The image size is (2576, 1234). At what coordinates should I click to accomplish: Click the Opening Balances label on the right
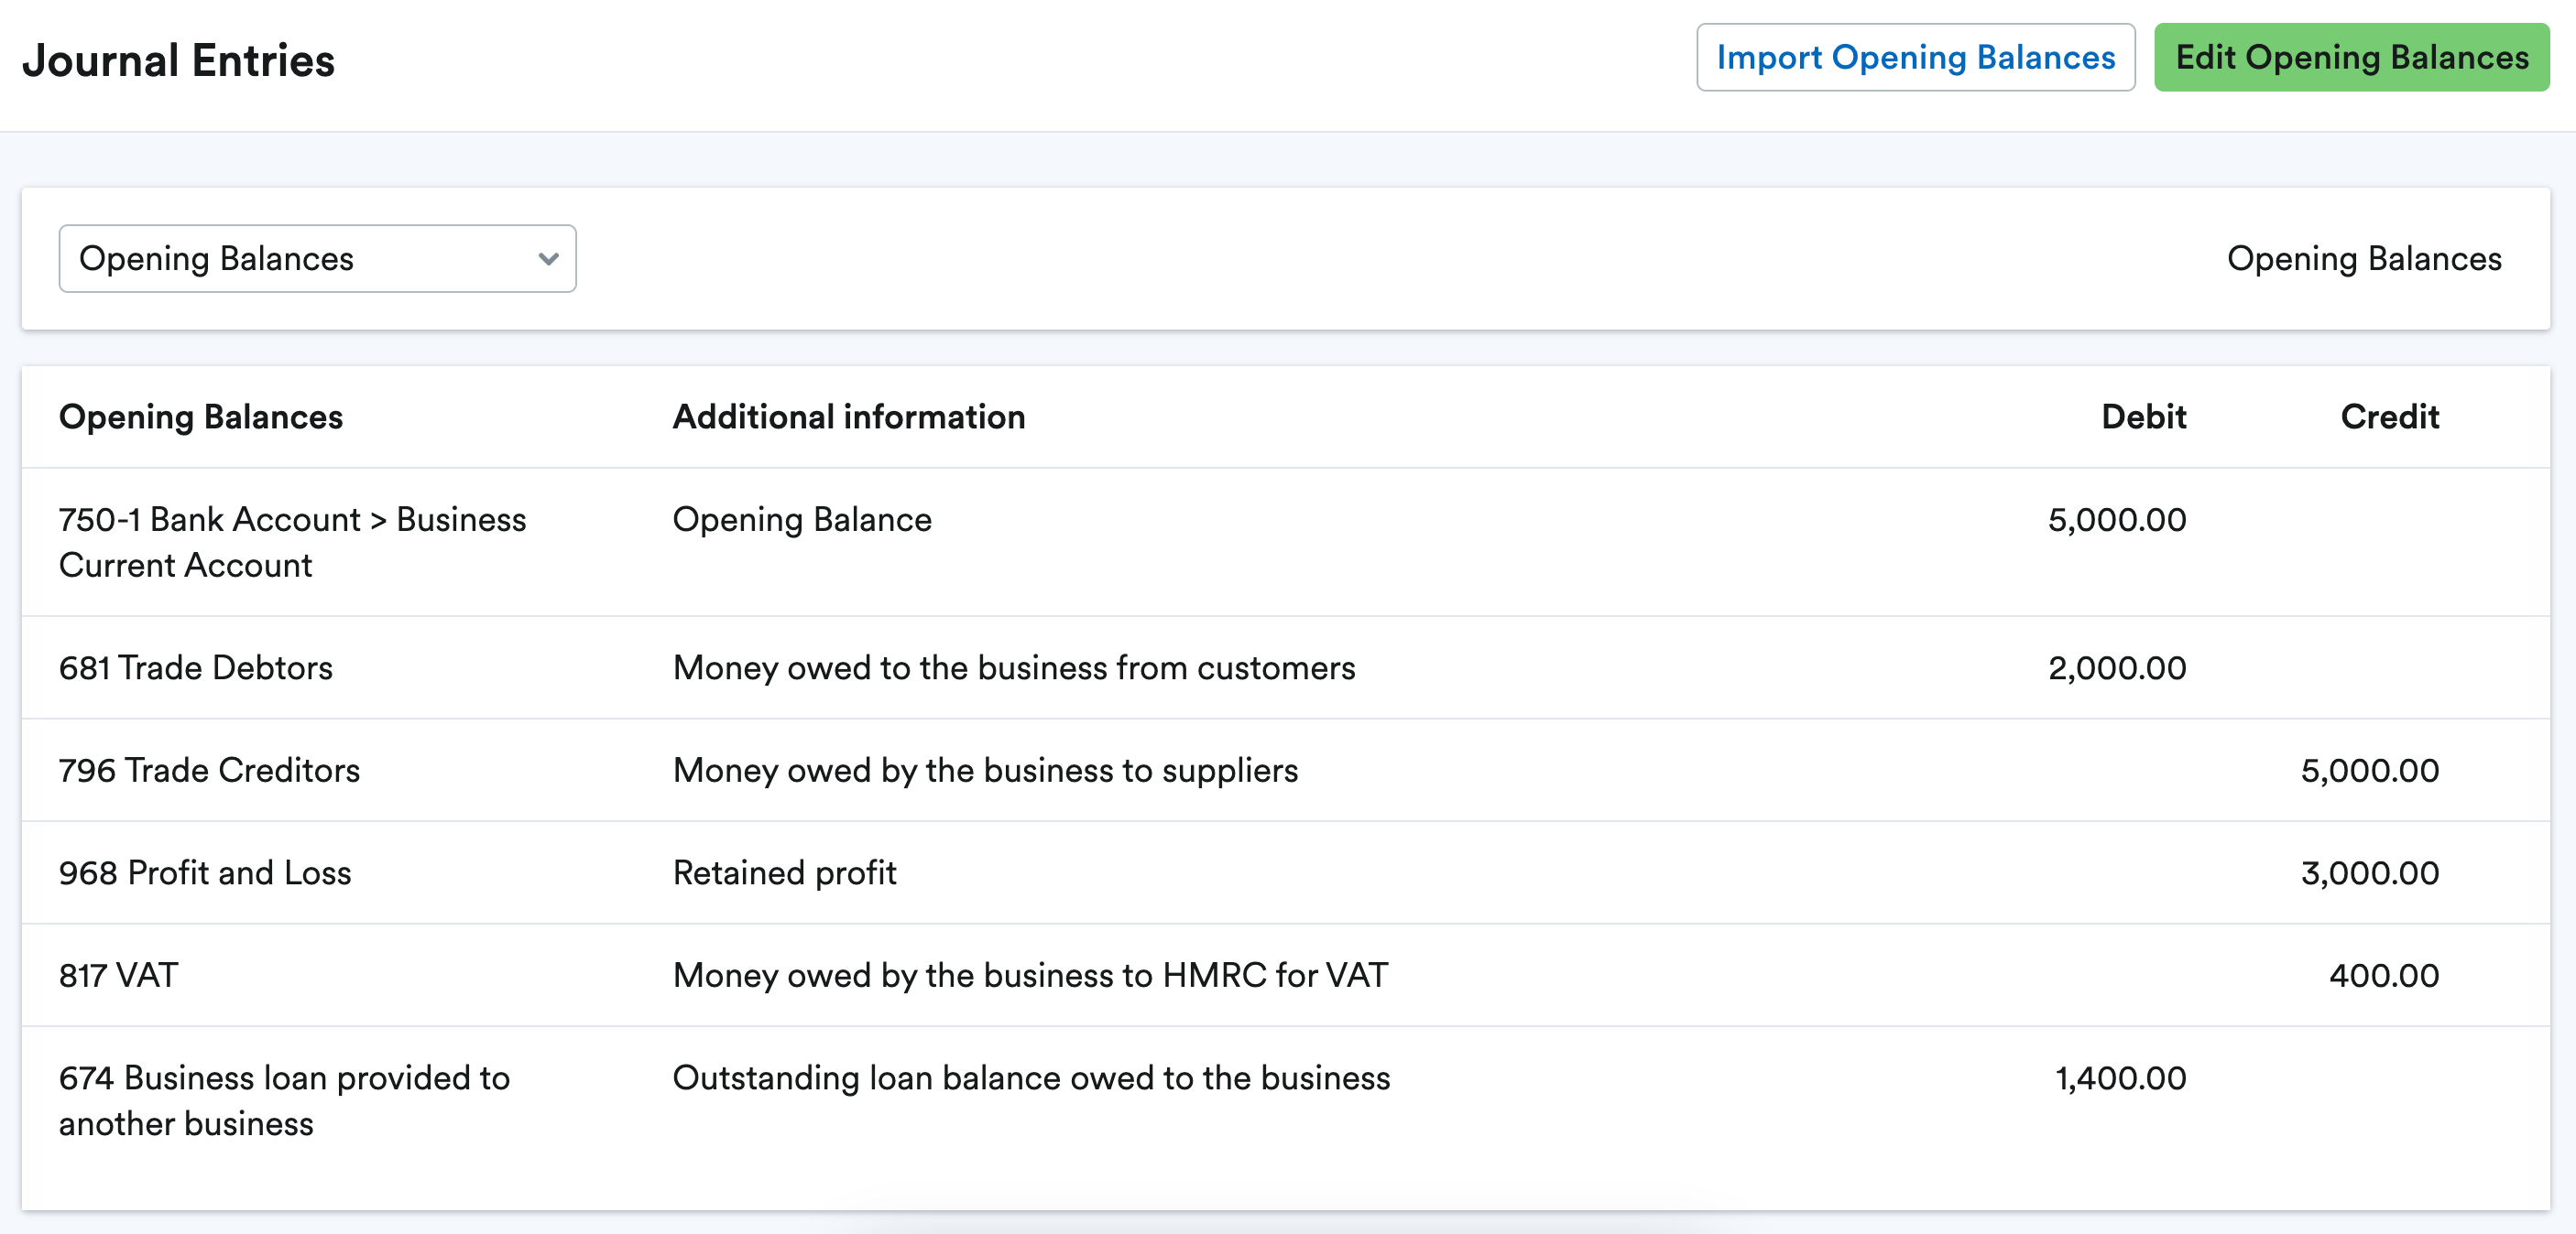(2365, 258)
